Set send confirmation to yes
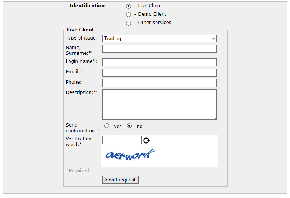This screenshot has height=198, width=290. coord(107,126)
